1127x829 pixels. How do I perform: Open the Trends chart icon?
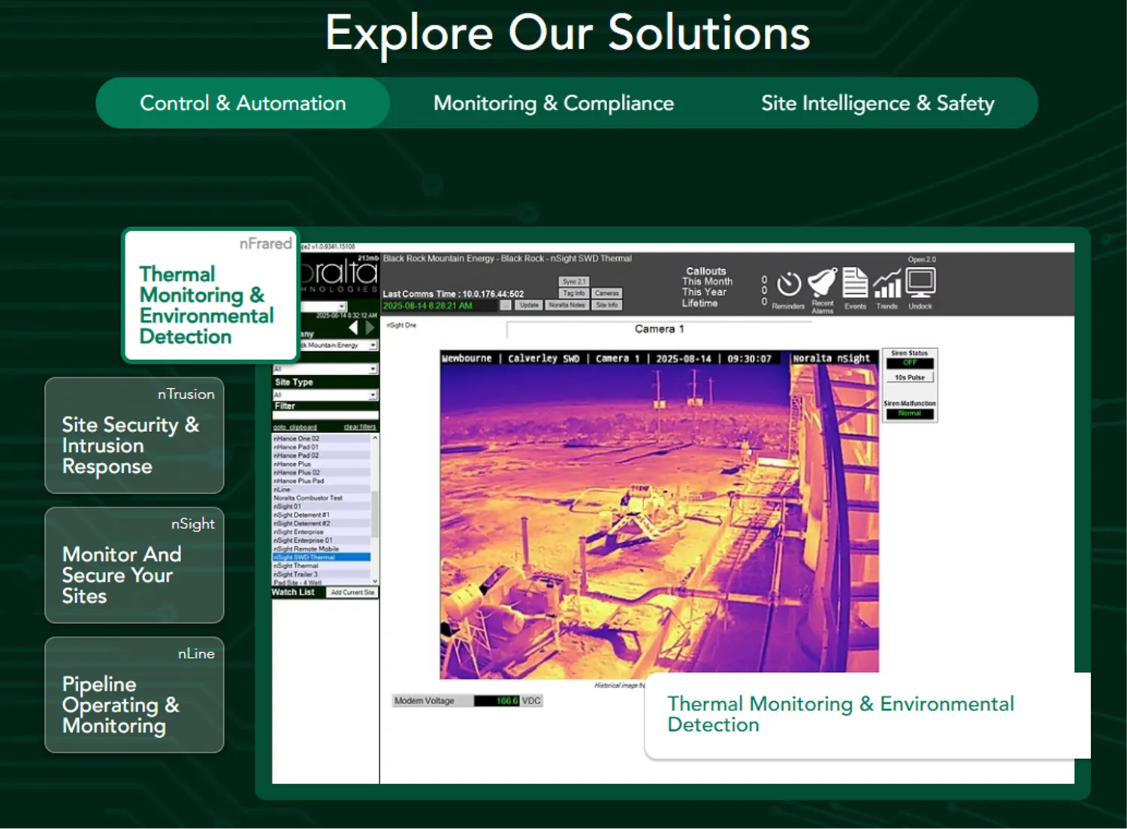click(887, 283)
